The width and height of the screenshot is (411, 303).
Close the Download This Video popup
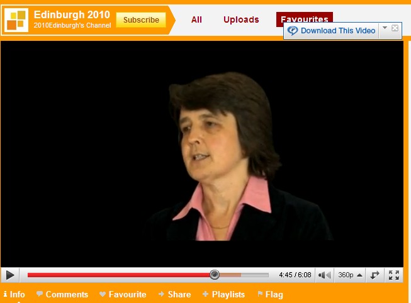pos(395,28)
